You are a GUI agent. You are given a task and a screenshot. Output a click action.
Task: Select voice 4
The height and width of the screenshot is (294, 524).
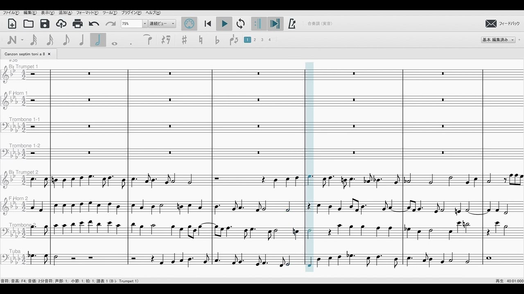click(x=269, y=40)
